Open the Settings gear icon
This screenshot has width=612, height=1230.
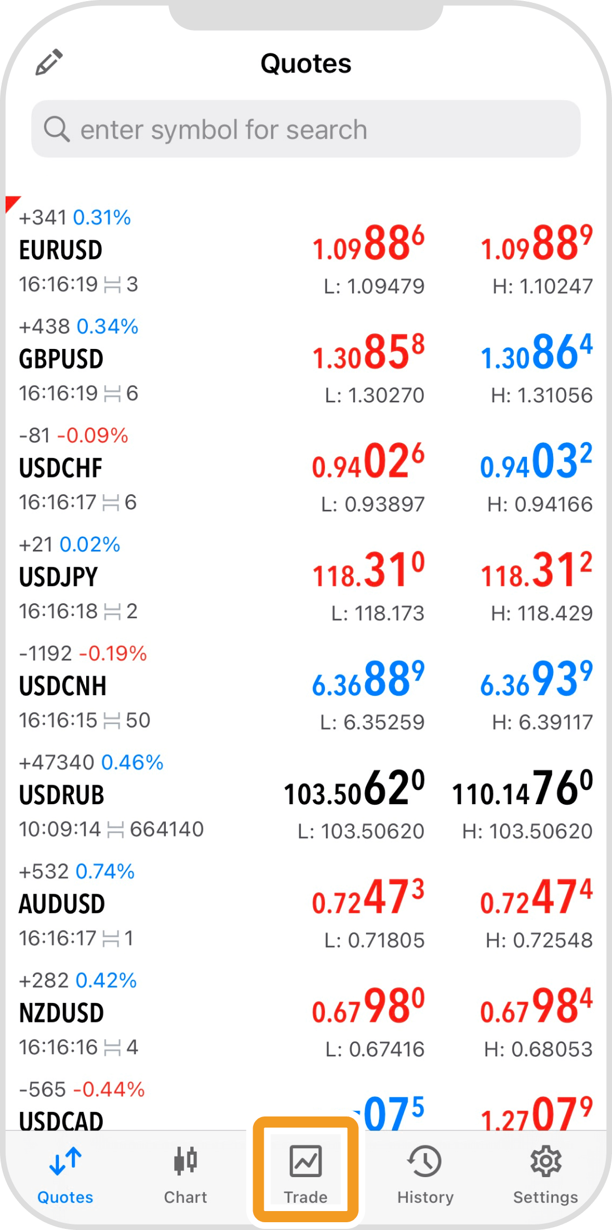pos(545,1161)
